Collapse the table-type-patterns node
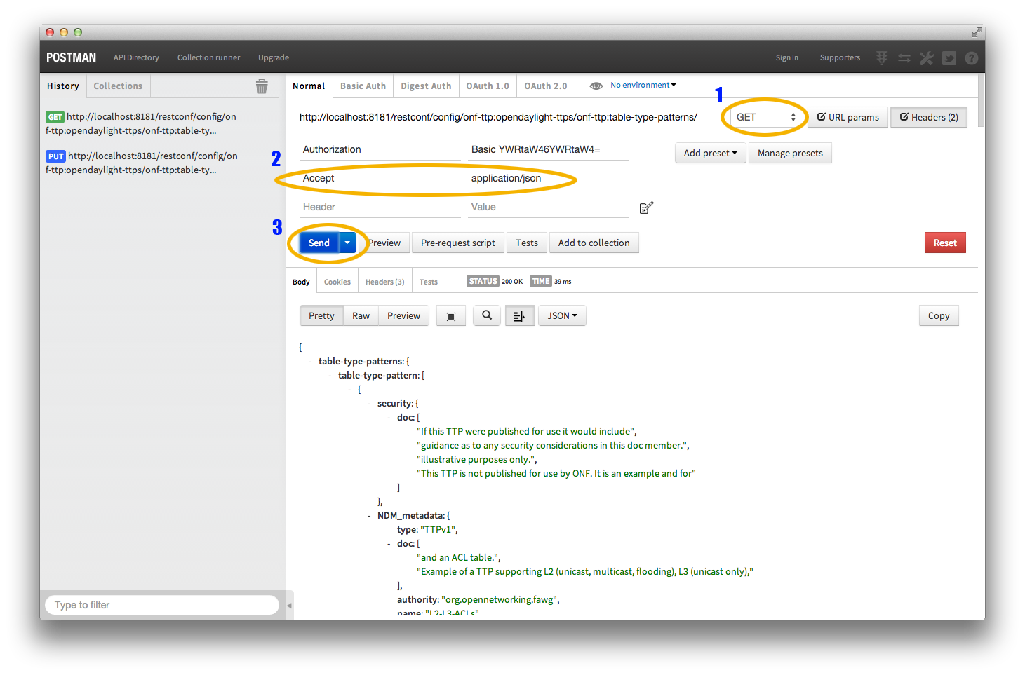The width and height of the screenshot is (1025, 675). coord(310,362)
